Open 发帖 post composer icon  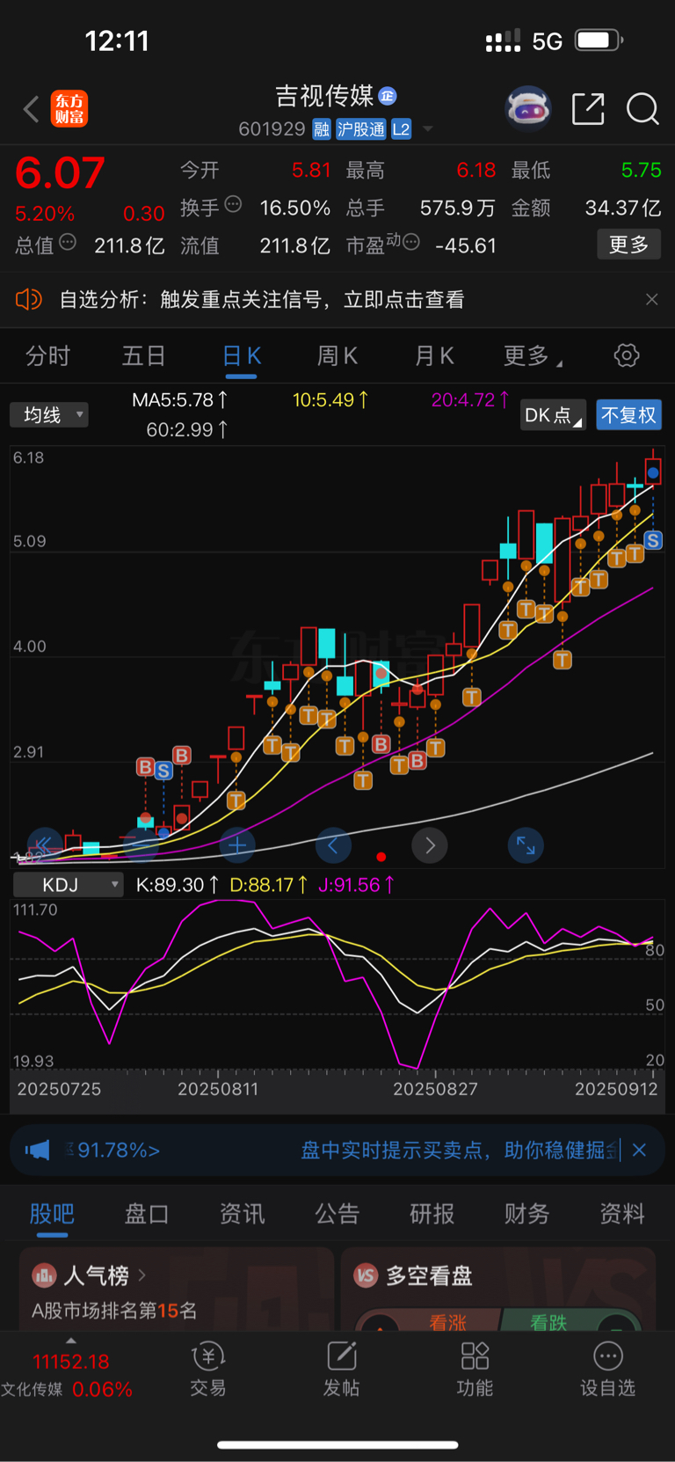point(341,1369)
